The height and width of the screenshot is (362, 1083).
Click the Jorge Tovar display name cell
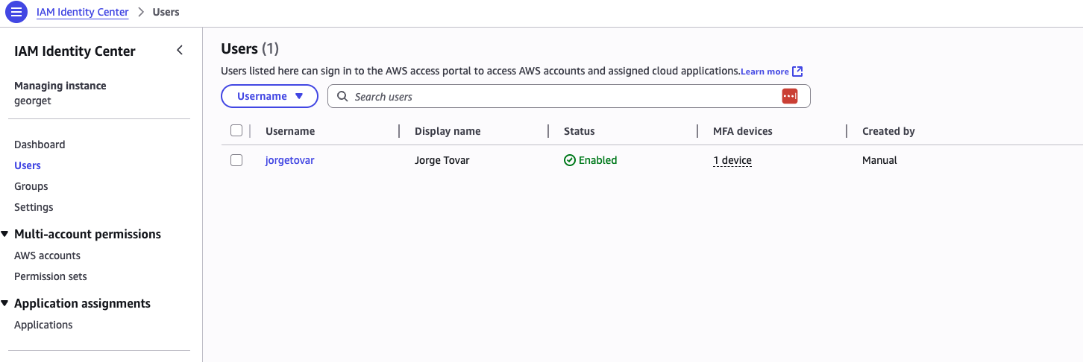pos(442,160)
